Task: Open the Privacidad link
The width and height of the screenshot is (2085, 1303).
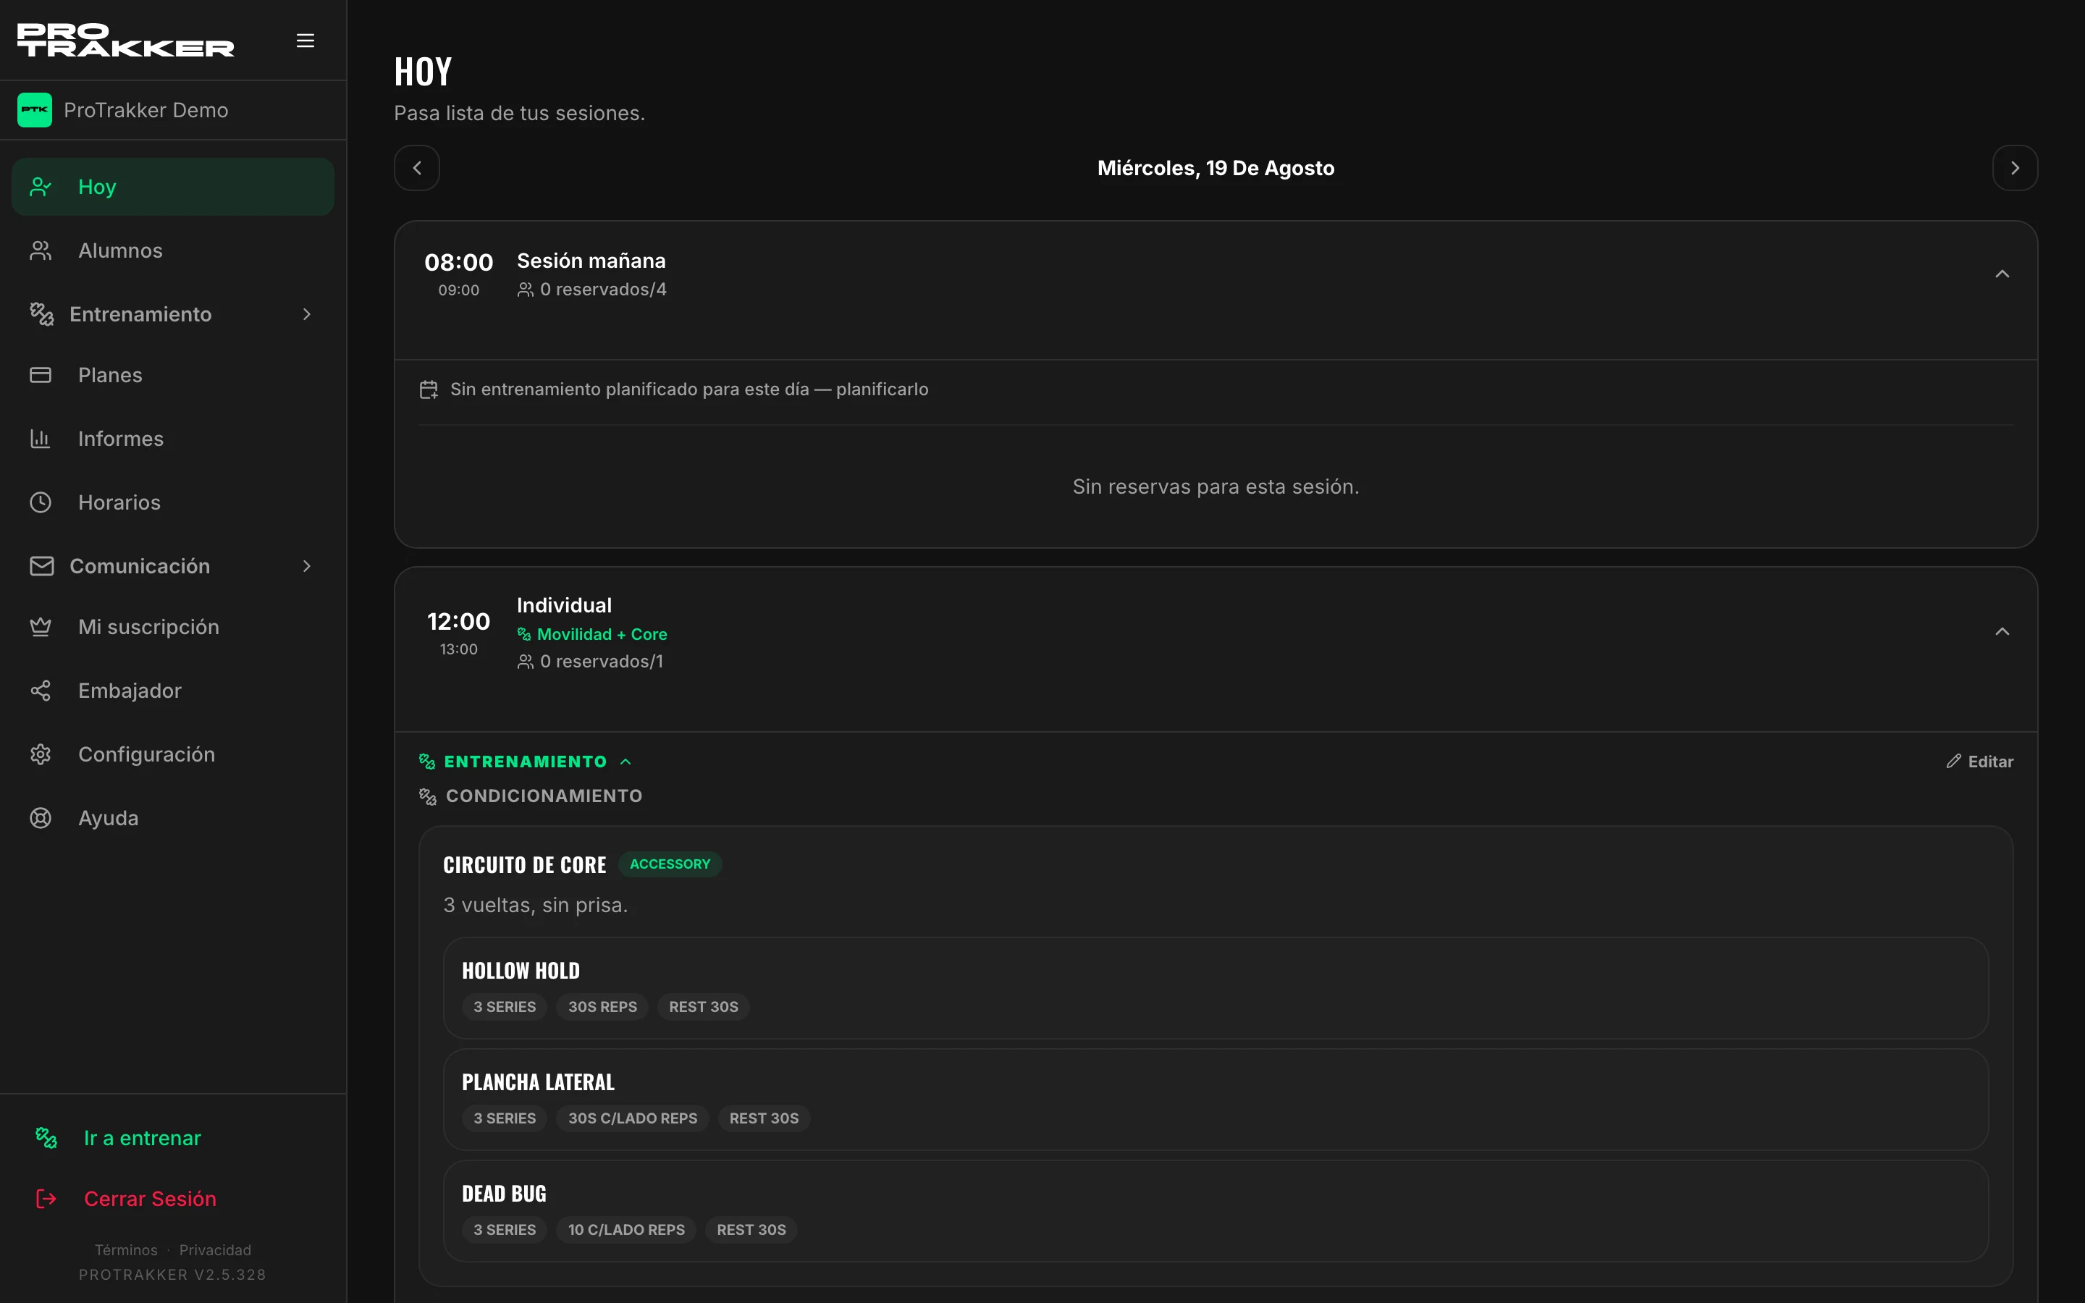Action: [216, 1249]
